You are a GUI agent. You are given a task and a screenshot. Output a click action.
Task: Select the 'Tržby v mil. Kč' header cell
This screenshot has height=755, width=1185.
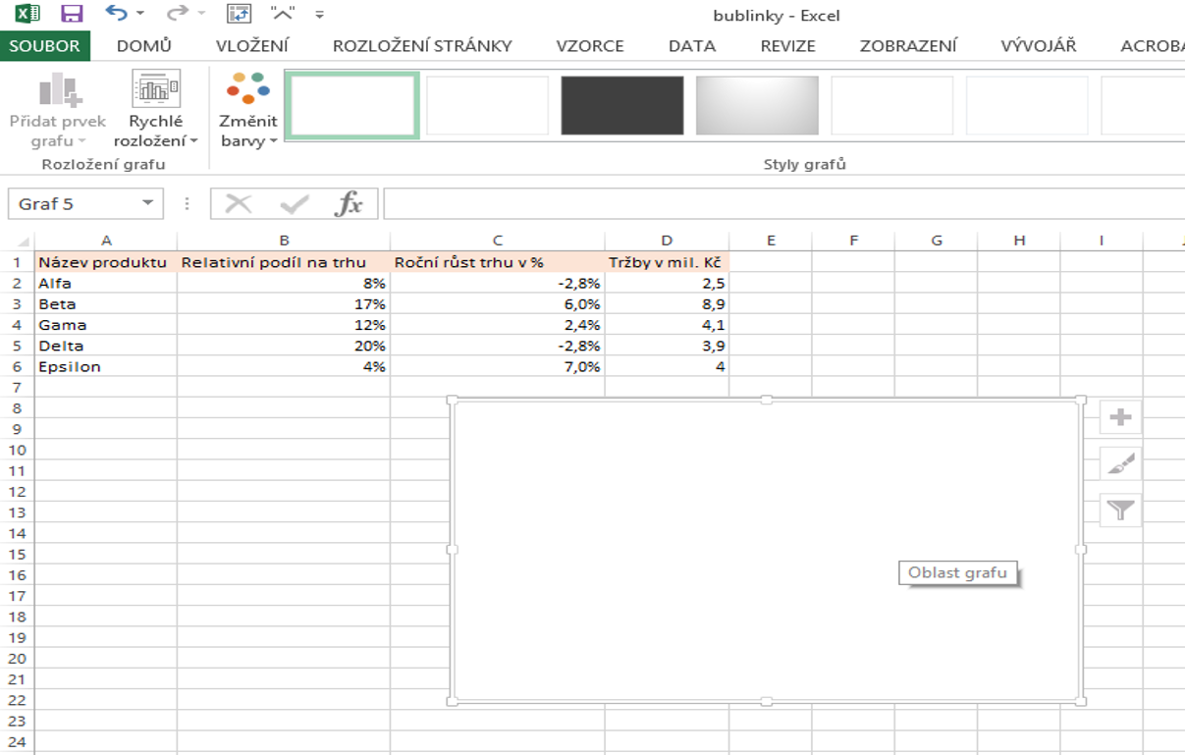tap(667, 262)
